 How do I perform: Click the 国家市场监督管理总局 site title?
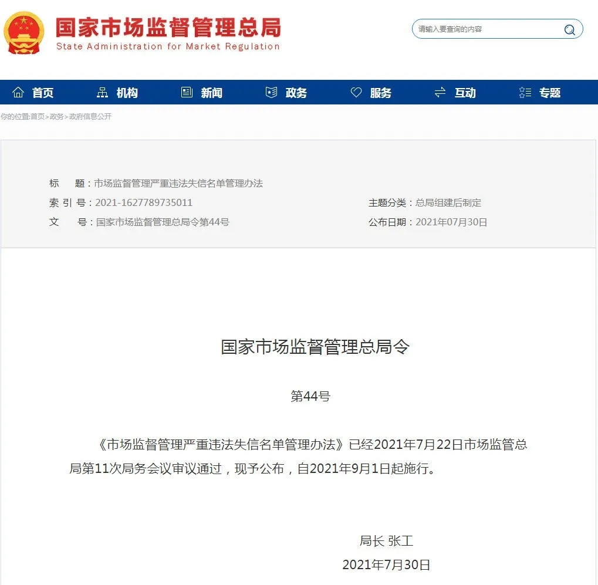pyautogui.click(x=168, y=28)
